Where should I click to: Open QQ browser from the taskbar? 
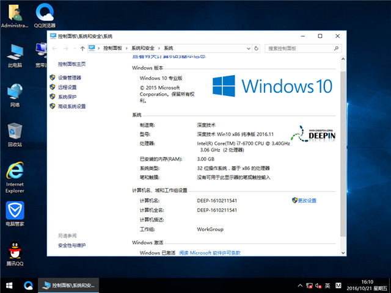click(x=28, y=286)
